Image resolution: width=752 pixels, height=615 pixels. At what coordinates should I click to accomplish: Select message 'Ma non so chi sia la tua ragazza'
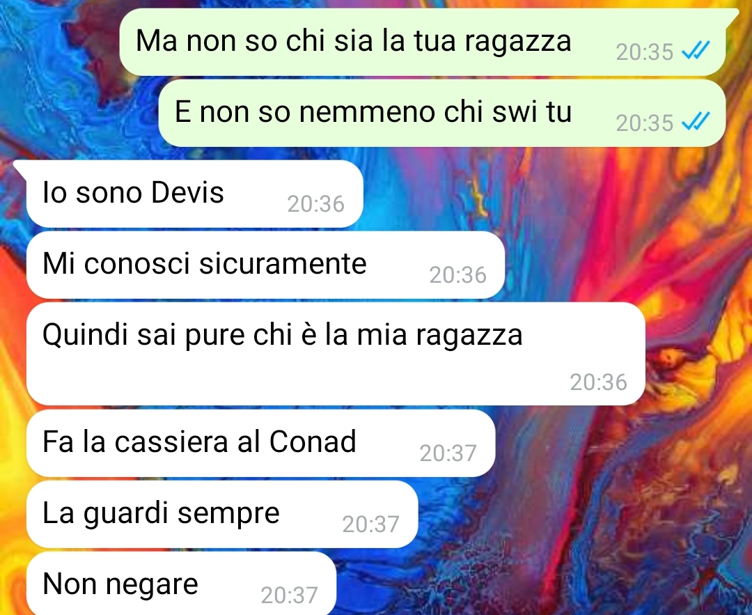[423, 42]
